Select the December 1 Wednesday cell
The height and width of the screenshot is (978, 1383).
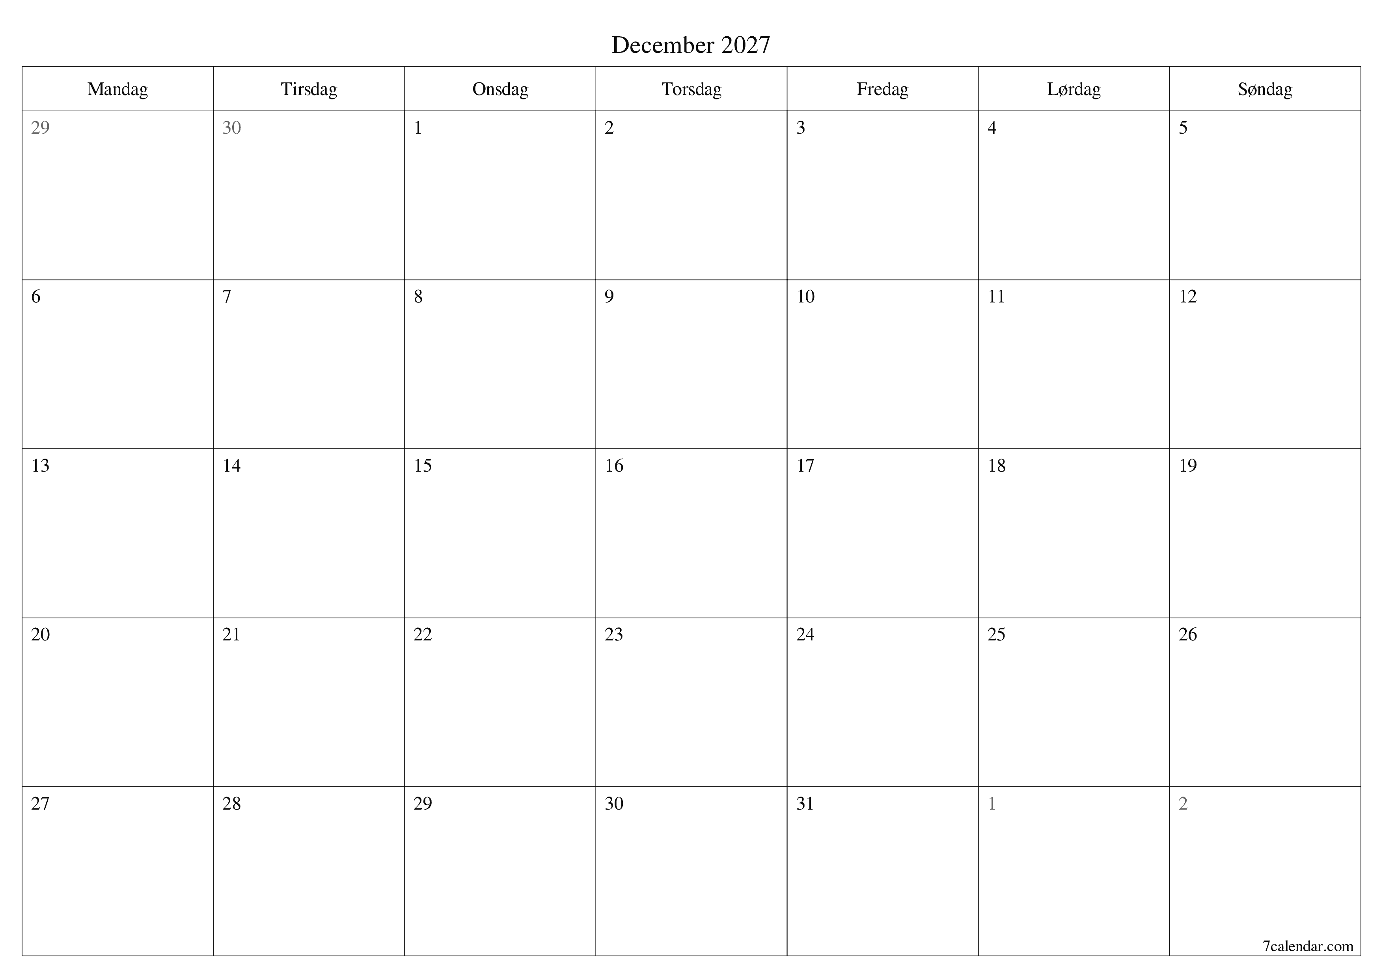501,190
